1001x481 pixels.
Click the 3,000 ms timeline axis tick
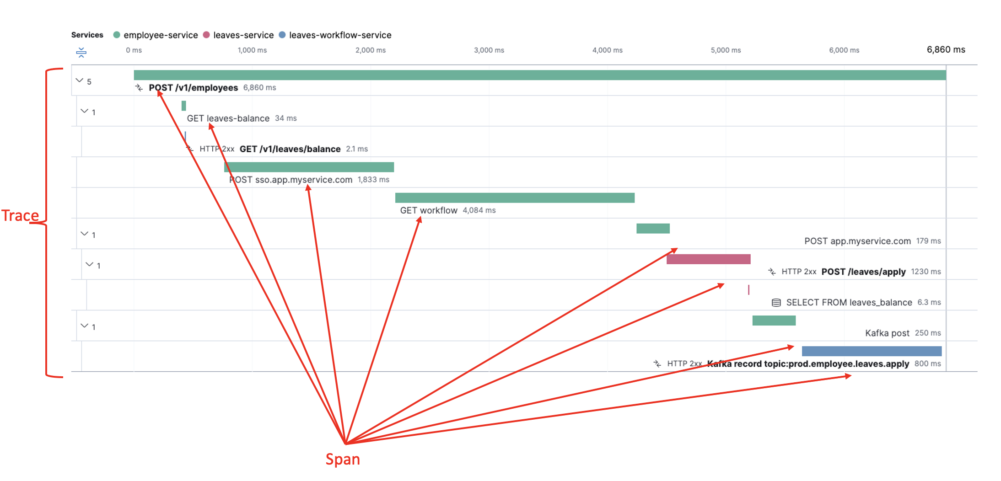click(489, 50)
